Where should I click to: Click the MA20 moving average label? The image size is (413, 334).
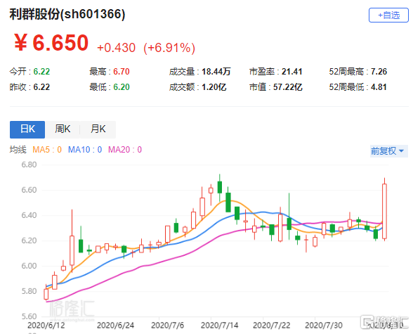tap(125, 150)
